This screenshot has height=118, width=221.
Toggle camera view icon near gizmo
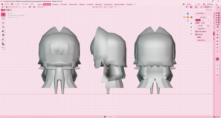point(191,30)
